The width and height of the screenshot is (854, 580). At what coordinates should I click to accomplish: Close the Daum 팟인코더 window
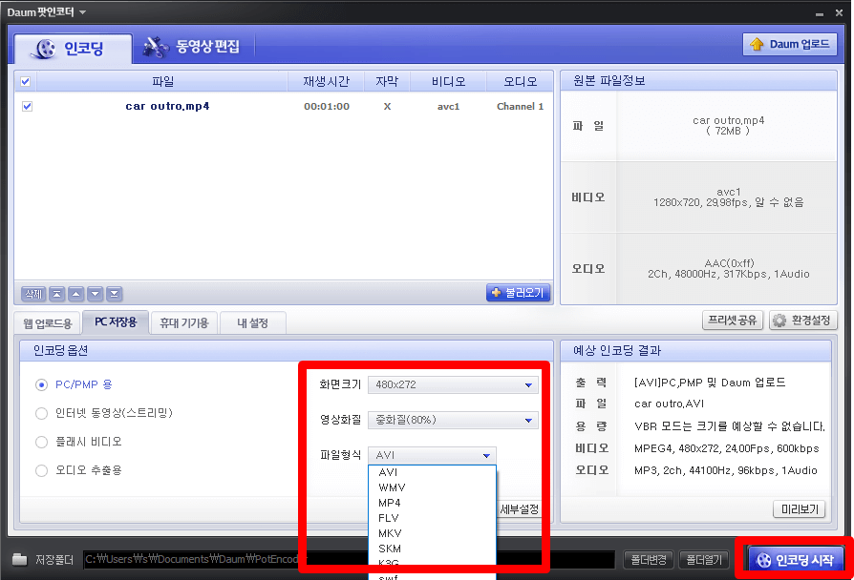(x=840, y=12)
